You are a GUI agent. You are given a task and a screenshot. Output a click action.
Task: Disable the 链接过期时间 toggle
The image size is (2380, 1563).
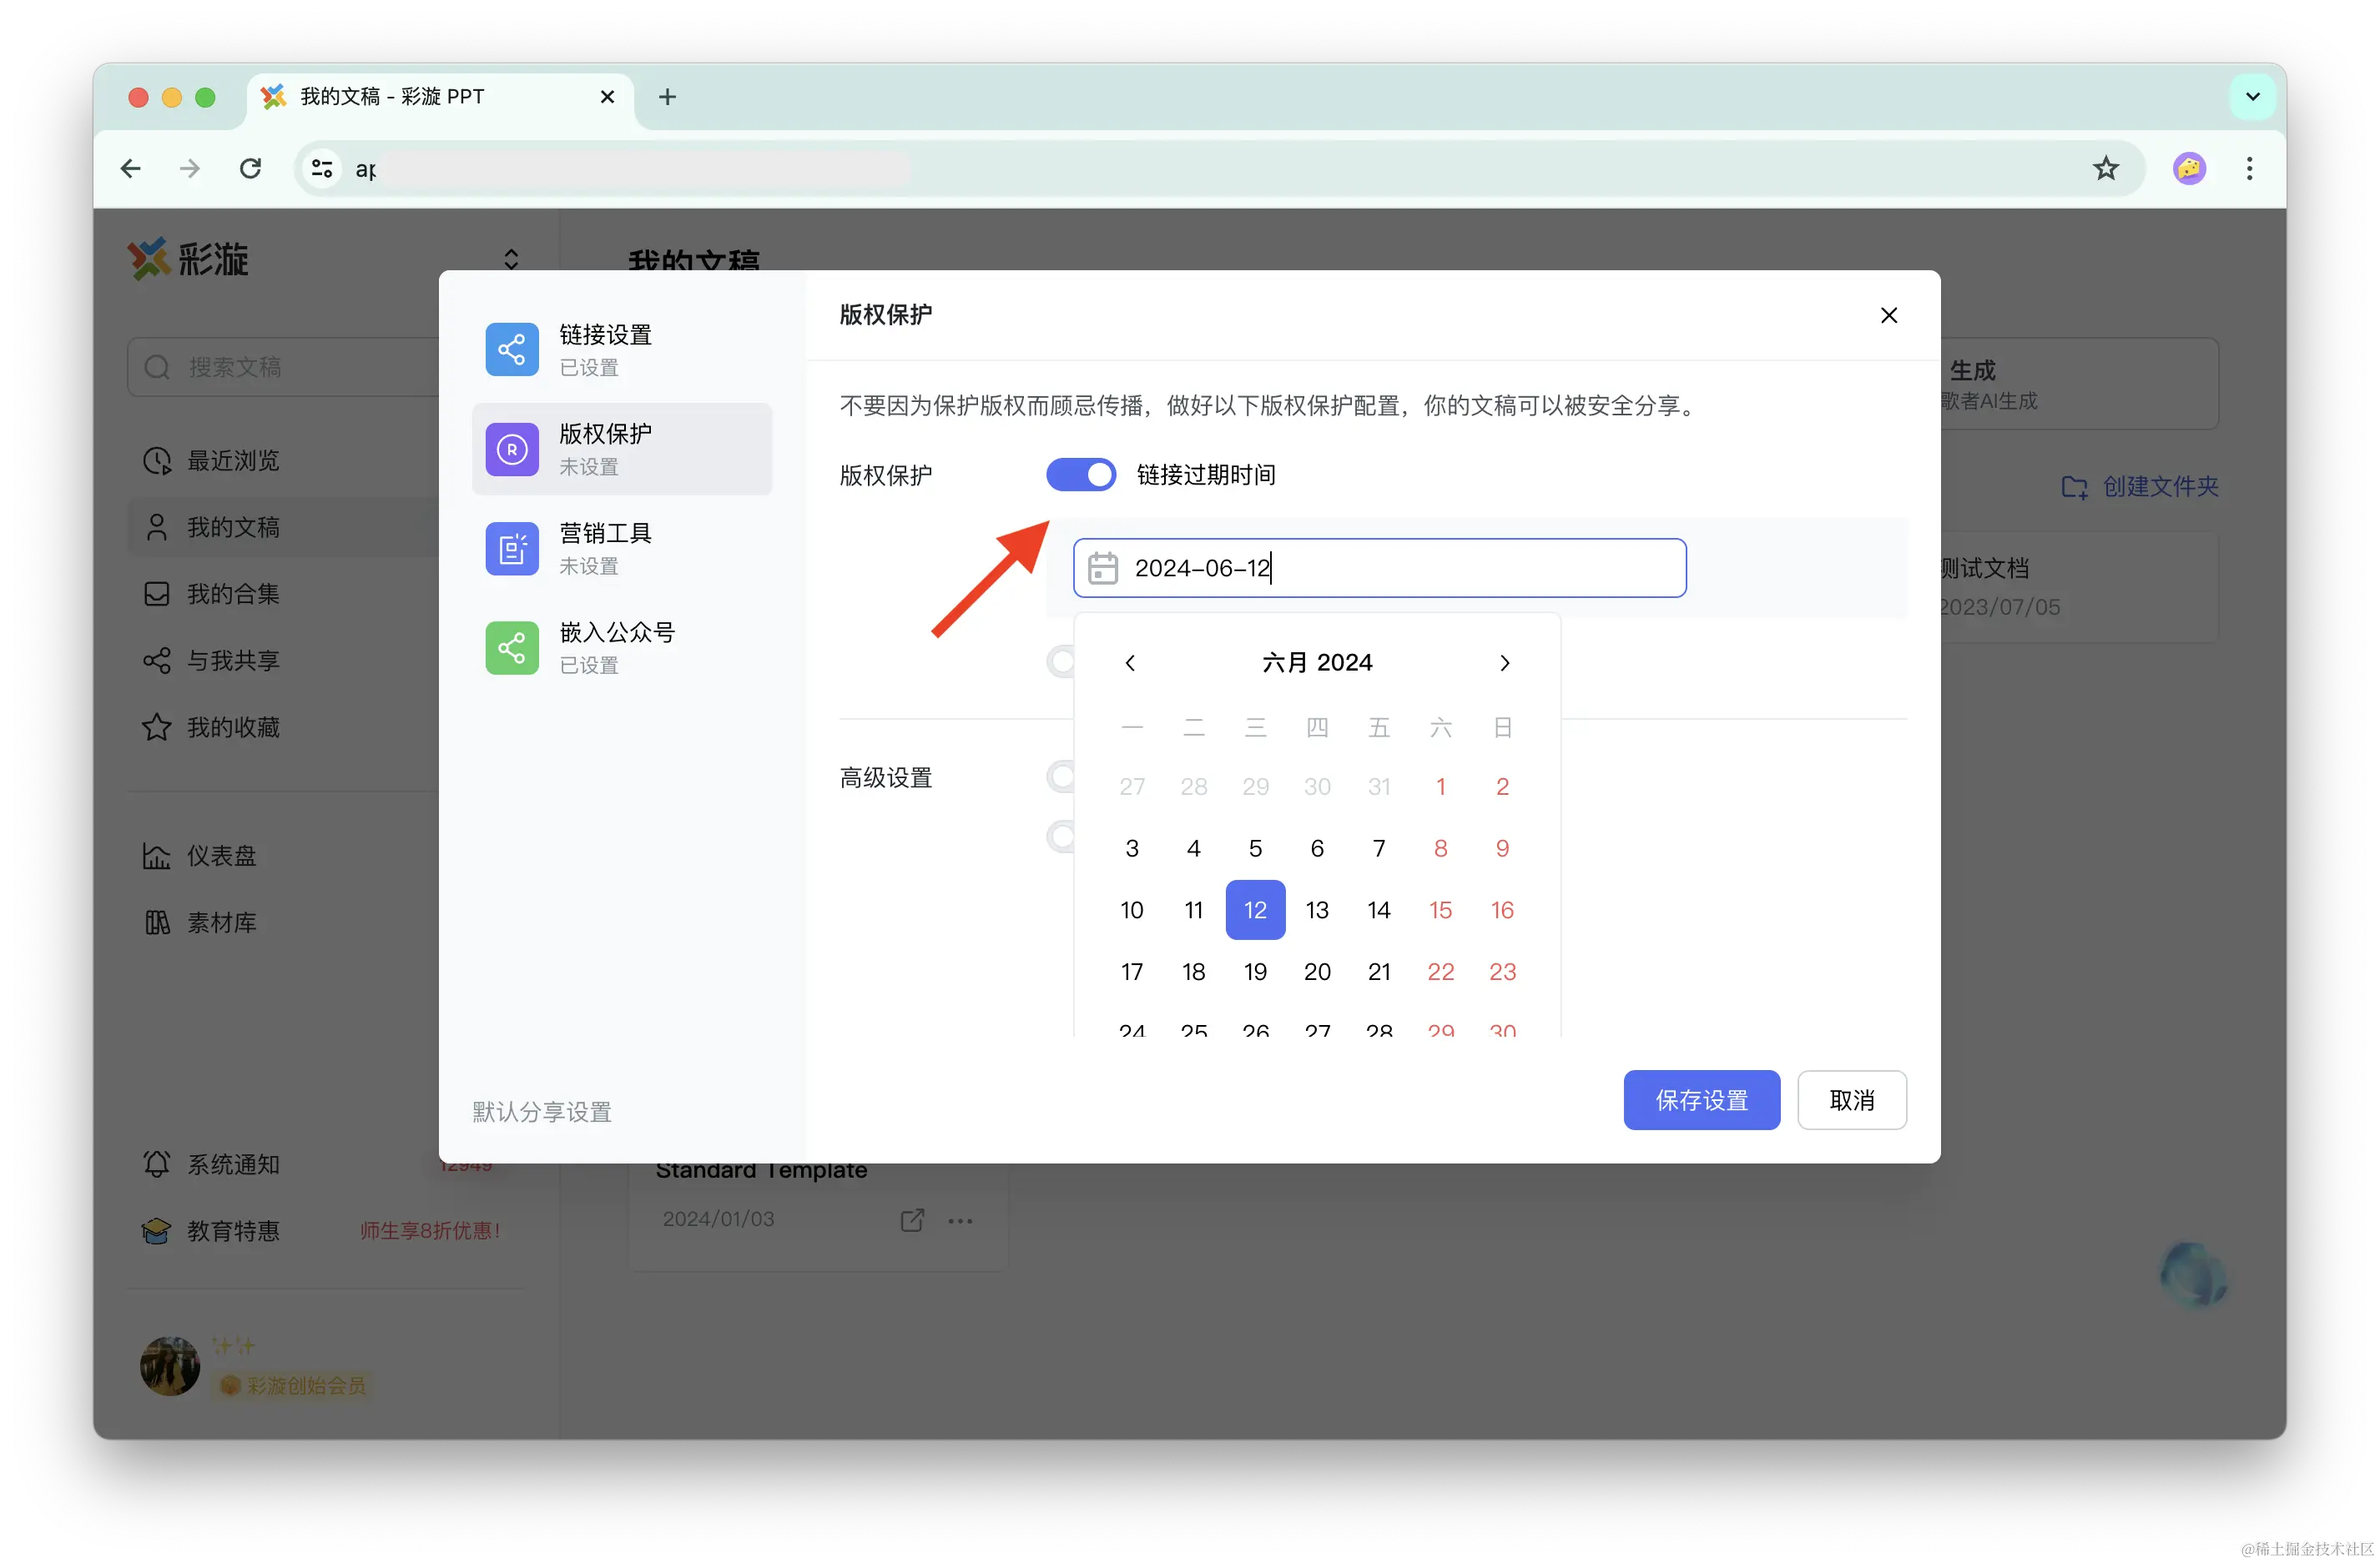(x=1080, y=475)
